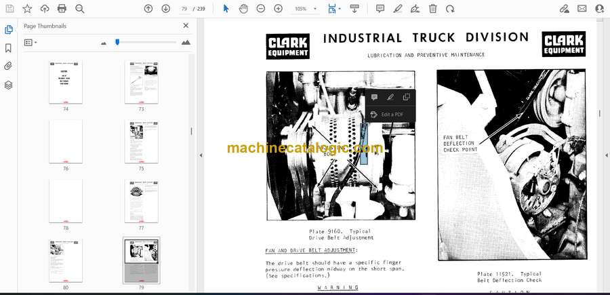The image size is (610, 295).
Task: Close the Page Thumbnails panel
Action: click(x=186, y=26)
